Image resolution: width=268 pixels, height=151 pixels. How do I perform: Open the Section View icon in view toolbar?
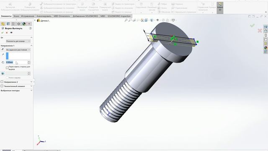click(138, 20)
